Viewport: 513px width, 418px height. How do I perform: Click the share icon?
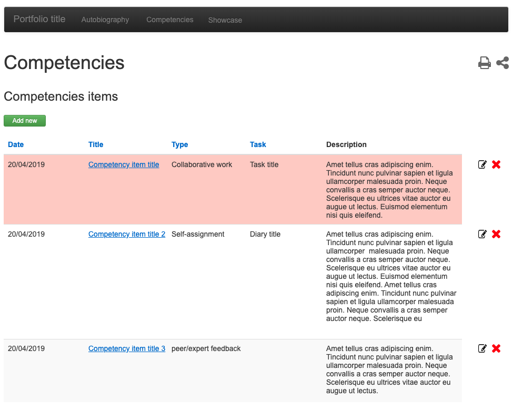502,63
